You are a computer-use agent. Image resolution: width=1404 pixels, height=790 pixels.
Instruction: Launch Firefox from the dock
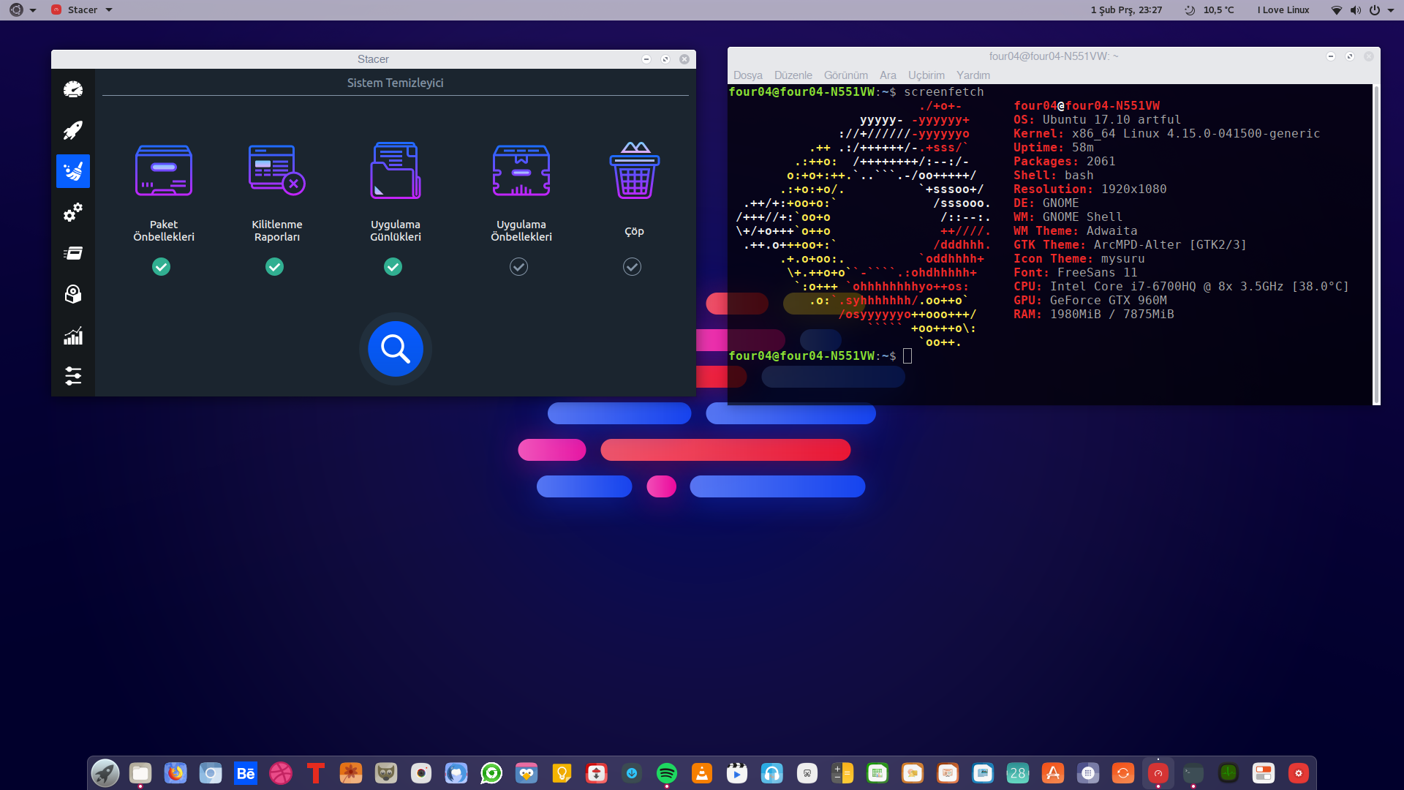tap(175, 773)
